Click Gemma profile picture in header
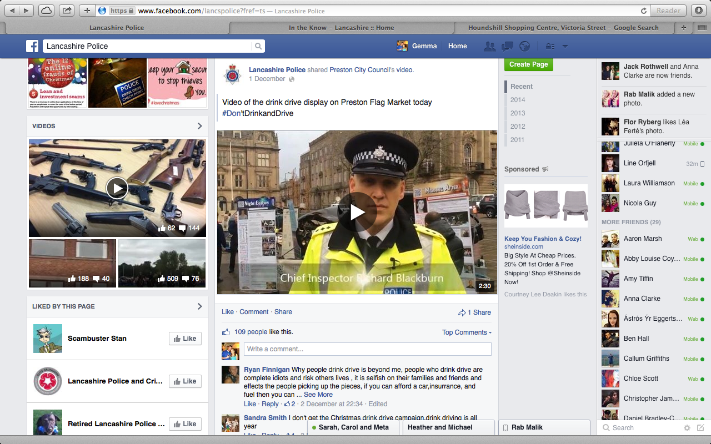Screen dimensions: 711x444 coord(402,46)
